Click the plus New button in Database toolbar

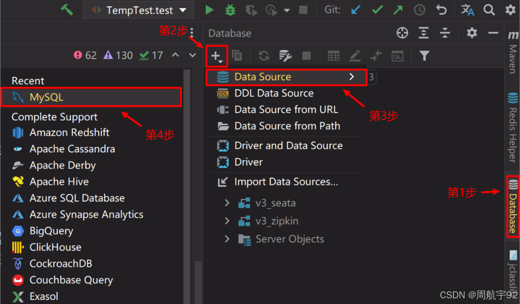[217, 56]
